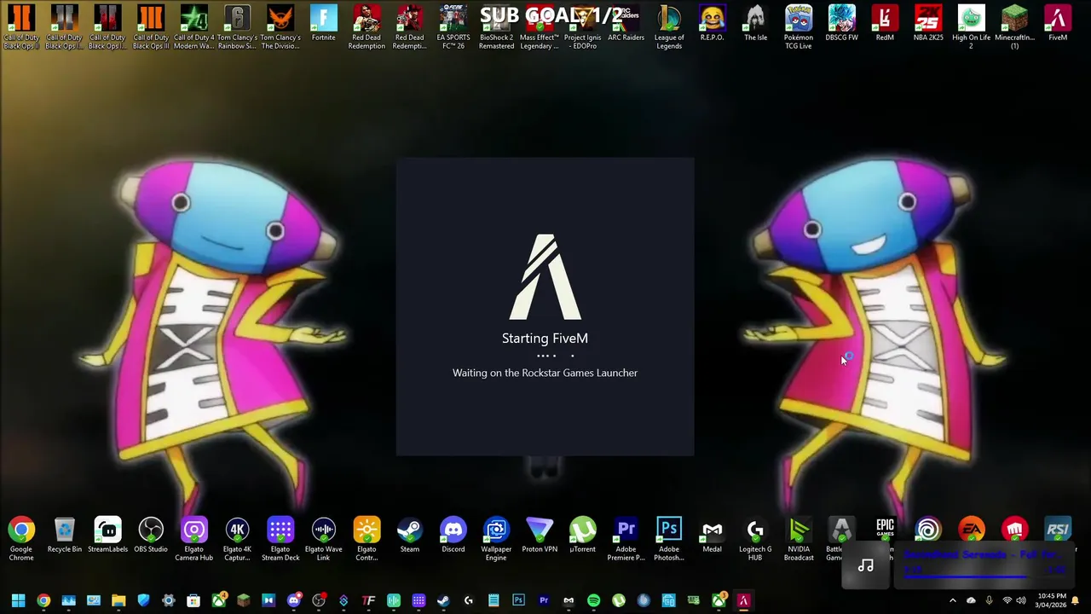Open Elgato 4K Capture shortcut
1091x614 pixels.
(237, 538)
